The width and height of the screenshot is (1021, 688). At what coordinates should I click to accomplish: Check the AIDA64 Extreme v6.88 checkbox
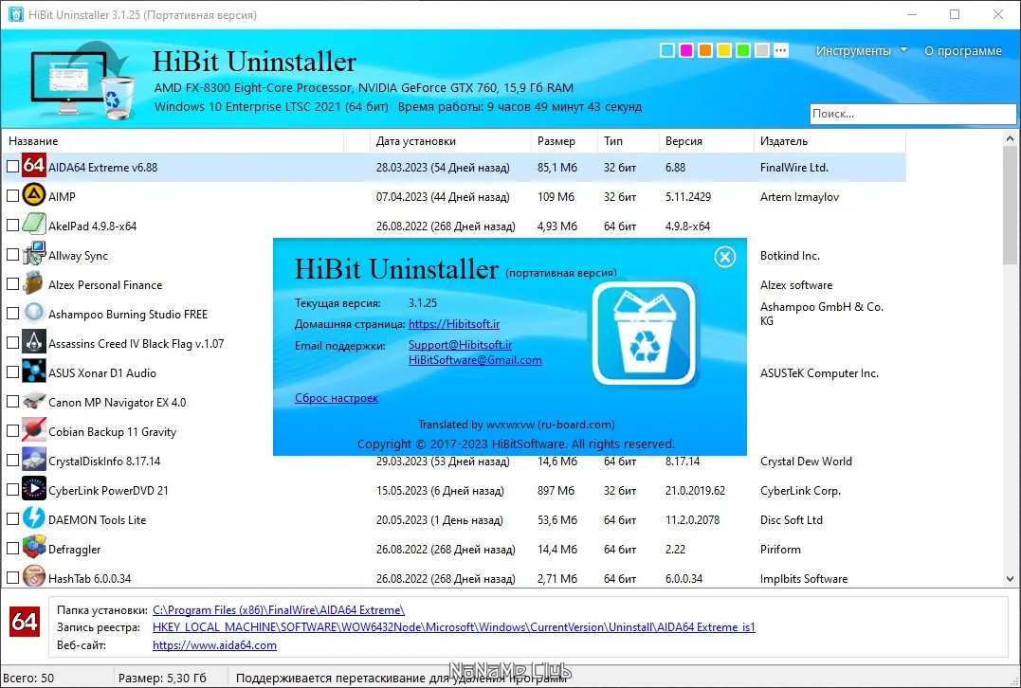12,167
